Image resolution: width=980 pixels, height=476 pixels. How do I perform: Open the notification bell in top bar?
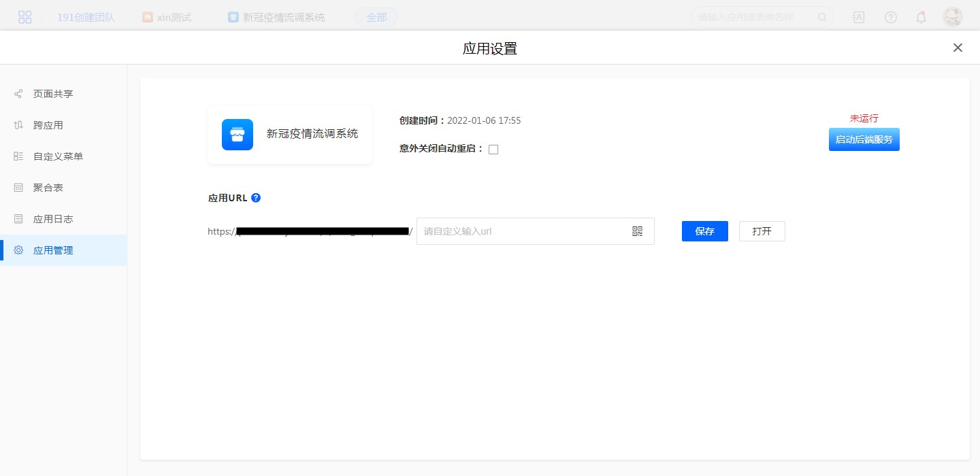[921, 18]
